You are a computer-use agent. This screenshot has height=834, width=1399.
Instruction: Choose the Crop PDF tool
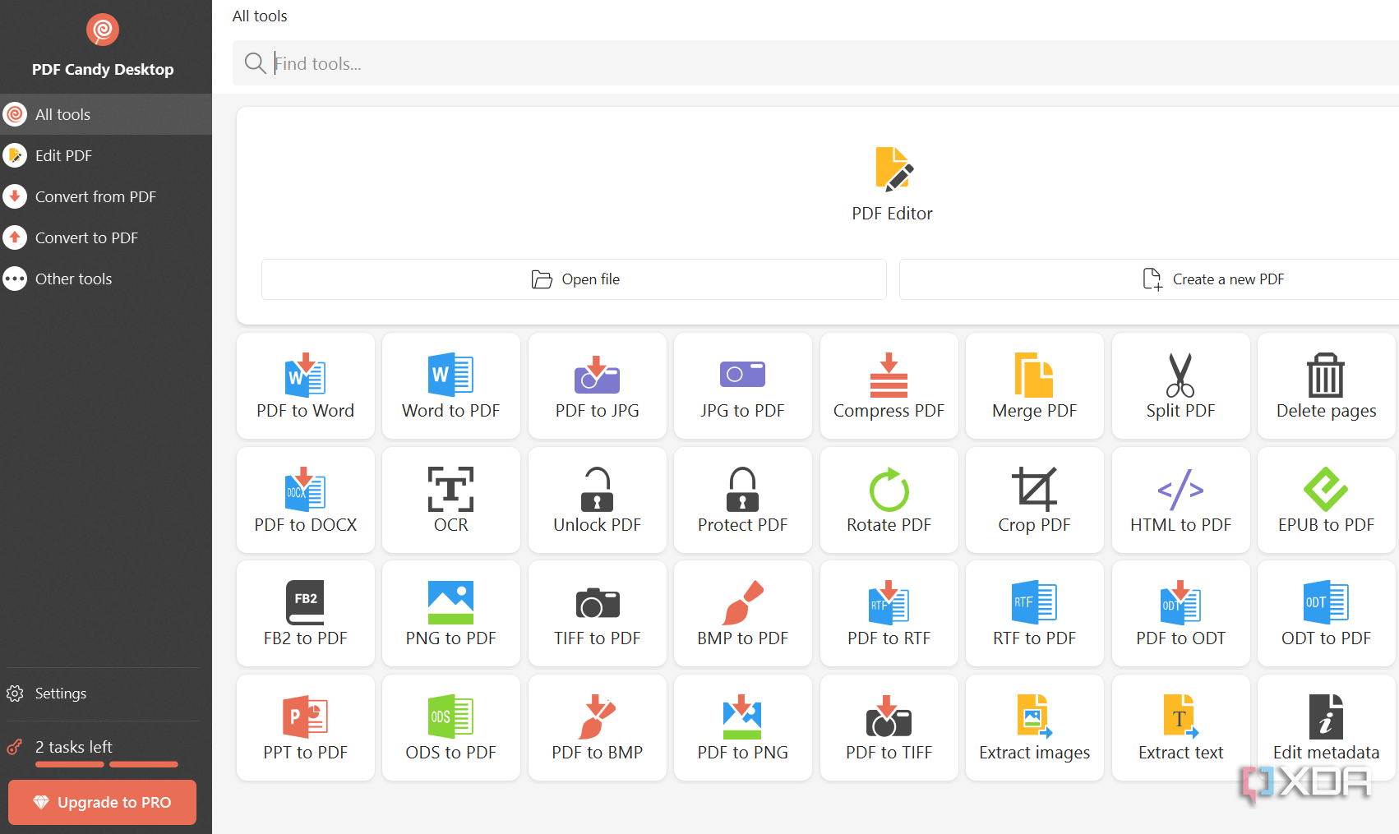[x=1034, y=500]
